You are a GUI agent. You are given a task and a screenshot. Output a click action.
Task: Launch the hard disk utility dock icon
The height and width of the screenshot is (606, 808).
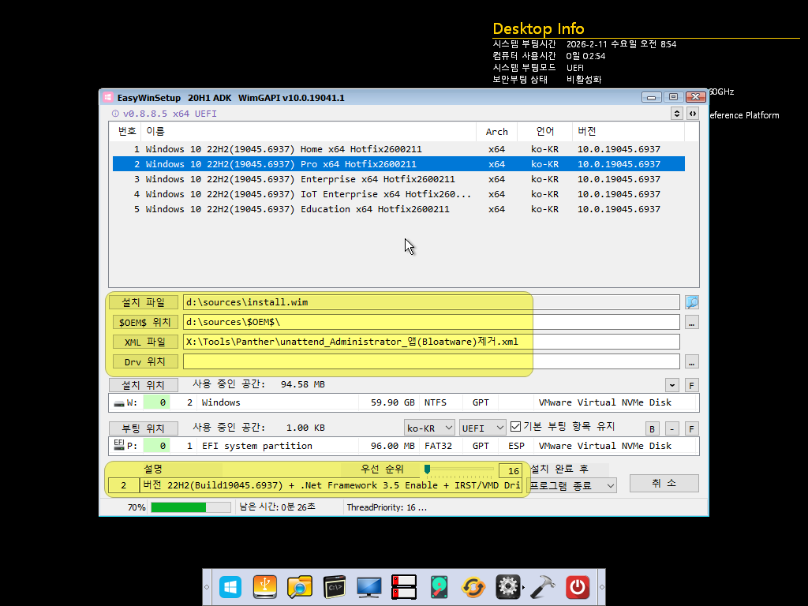point(439,587)
